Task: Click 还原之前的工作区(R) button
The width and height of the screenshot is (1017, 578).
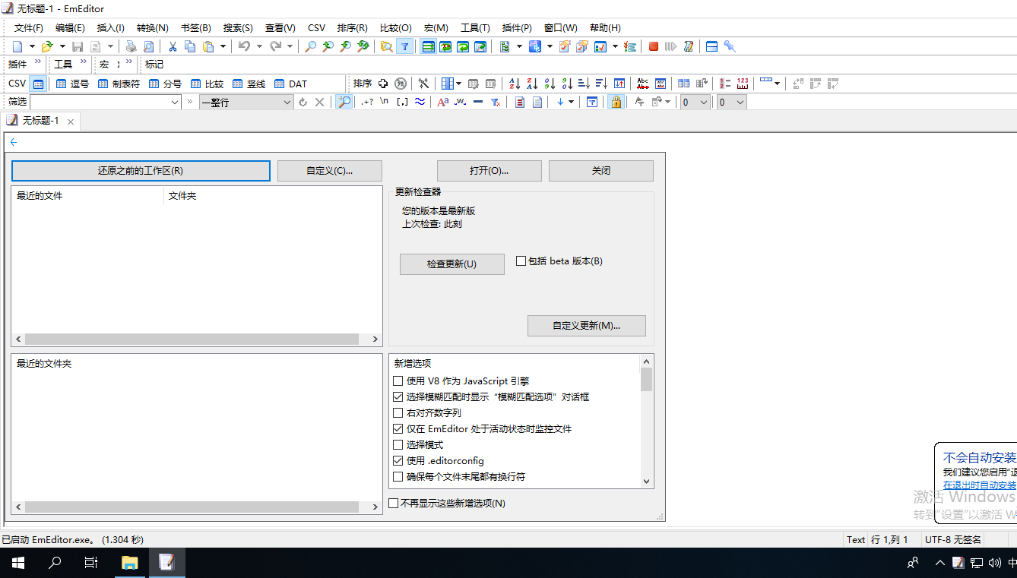Action: [x=141, y=171]
